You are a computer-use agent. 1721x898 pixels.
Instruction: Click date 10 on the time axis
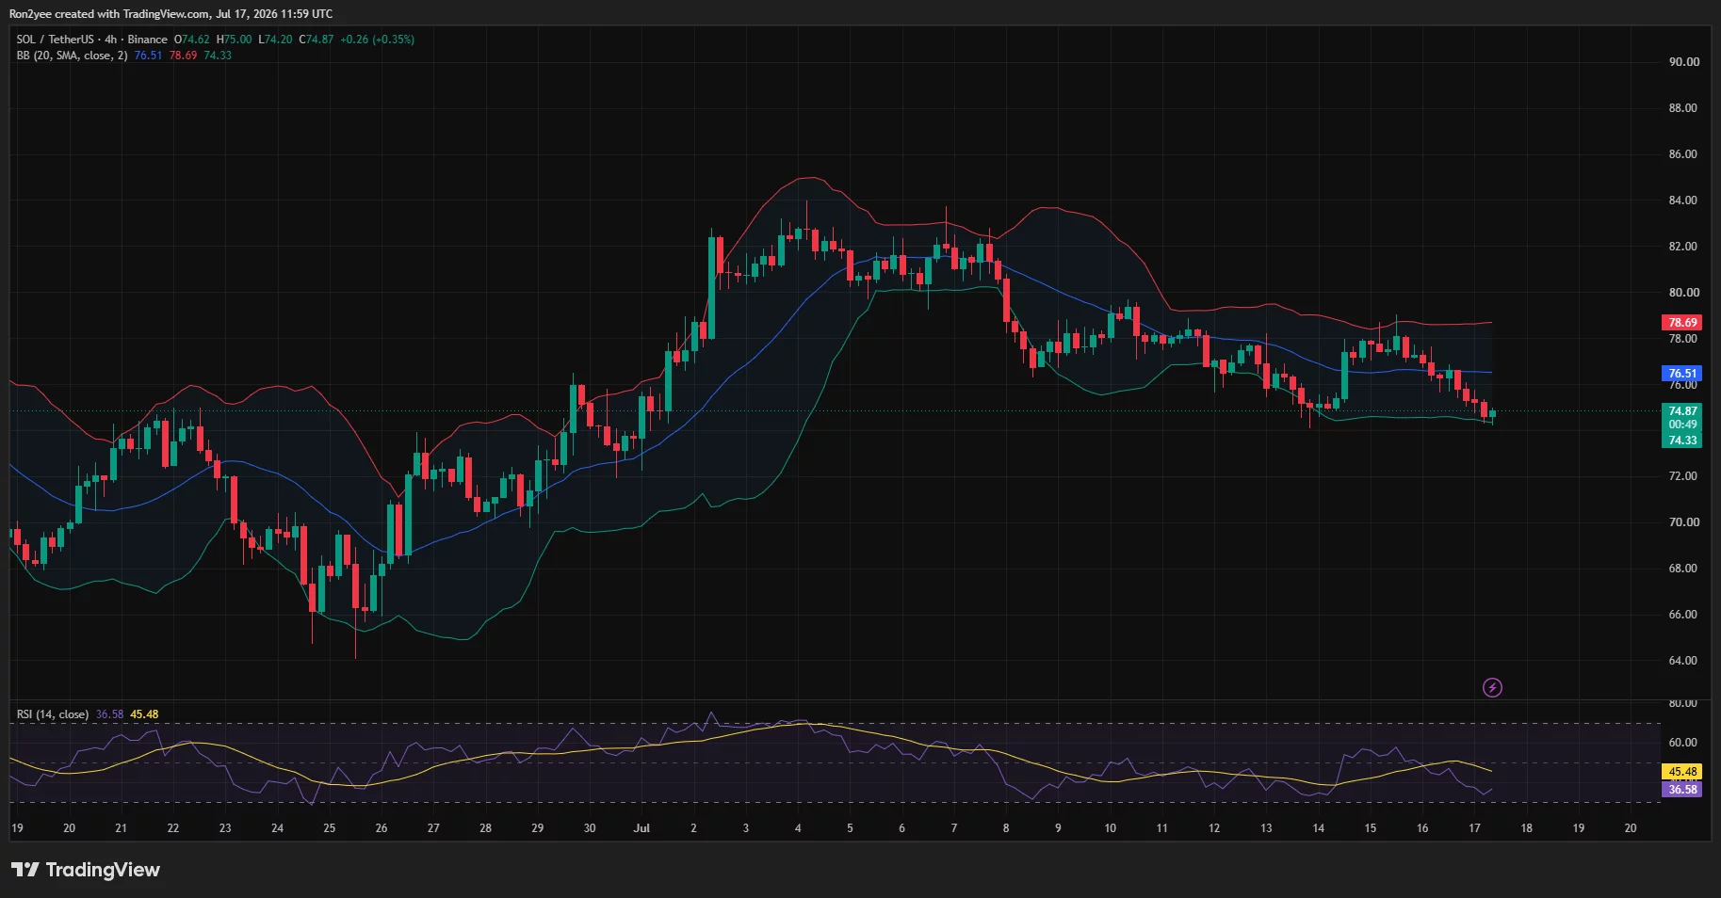1110,828
